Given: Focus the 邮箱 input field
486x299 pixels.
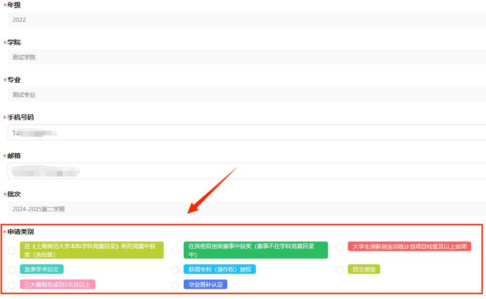Looking at the screenshot, I should click(x=247, y=171).
